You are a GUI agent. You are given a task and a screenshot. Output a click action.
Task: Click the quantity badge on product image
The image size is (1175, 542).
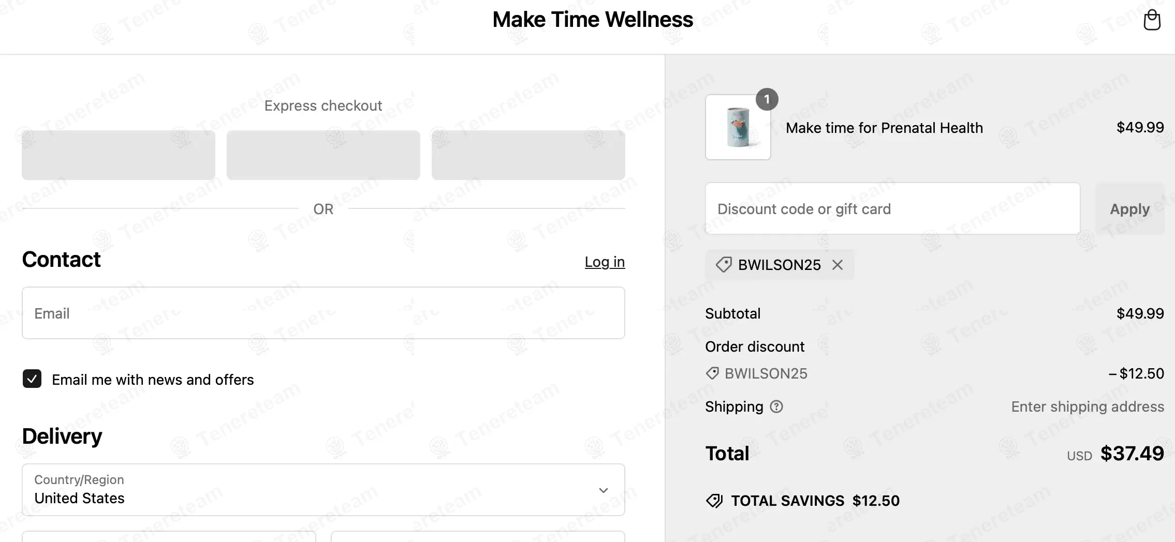tap(767, 99)
